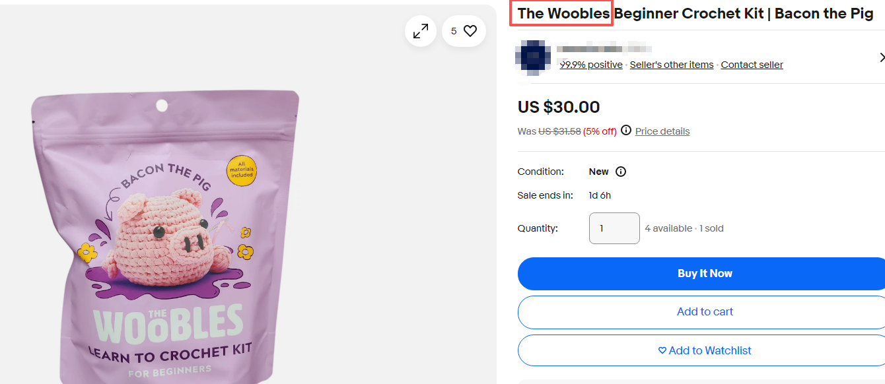Image resolution: width=885 pixels, height=384 pixels.
Task: Click the 99.9% positive feedback link
Action: (590, 64)
